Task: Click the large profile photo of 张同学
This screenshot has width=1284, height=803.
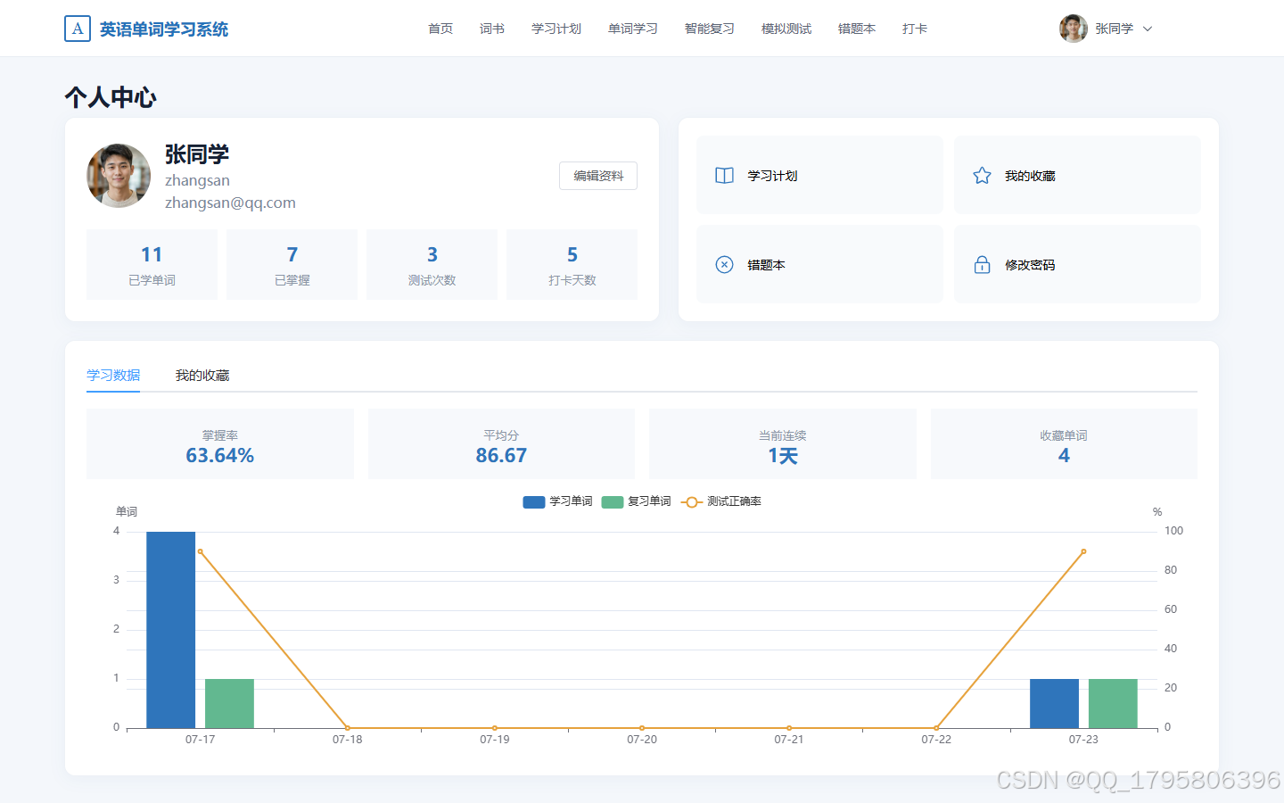Action: (119, 176)
